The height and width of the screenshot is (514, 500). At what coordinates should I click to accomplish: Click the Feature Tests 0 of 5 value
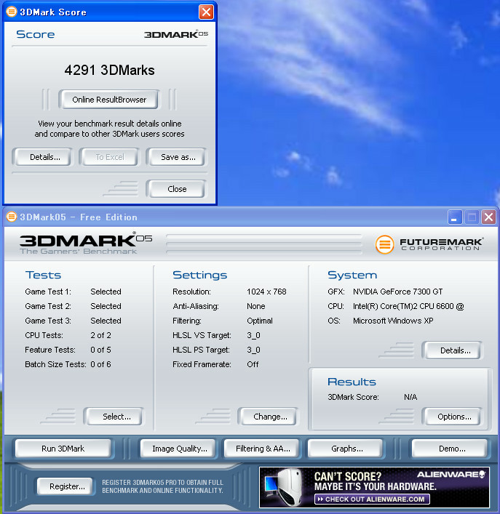[x=100, y=350]
